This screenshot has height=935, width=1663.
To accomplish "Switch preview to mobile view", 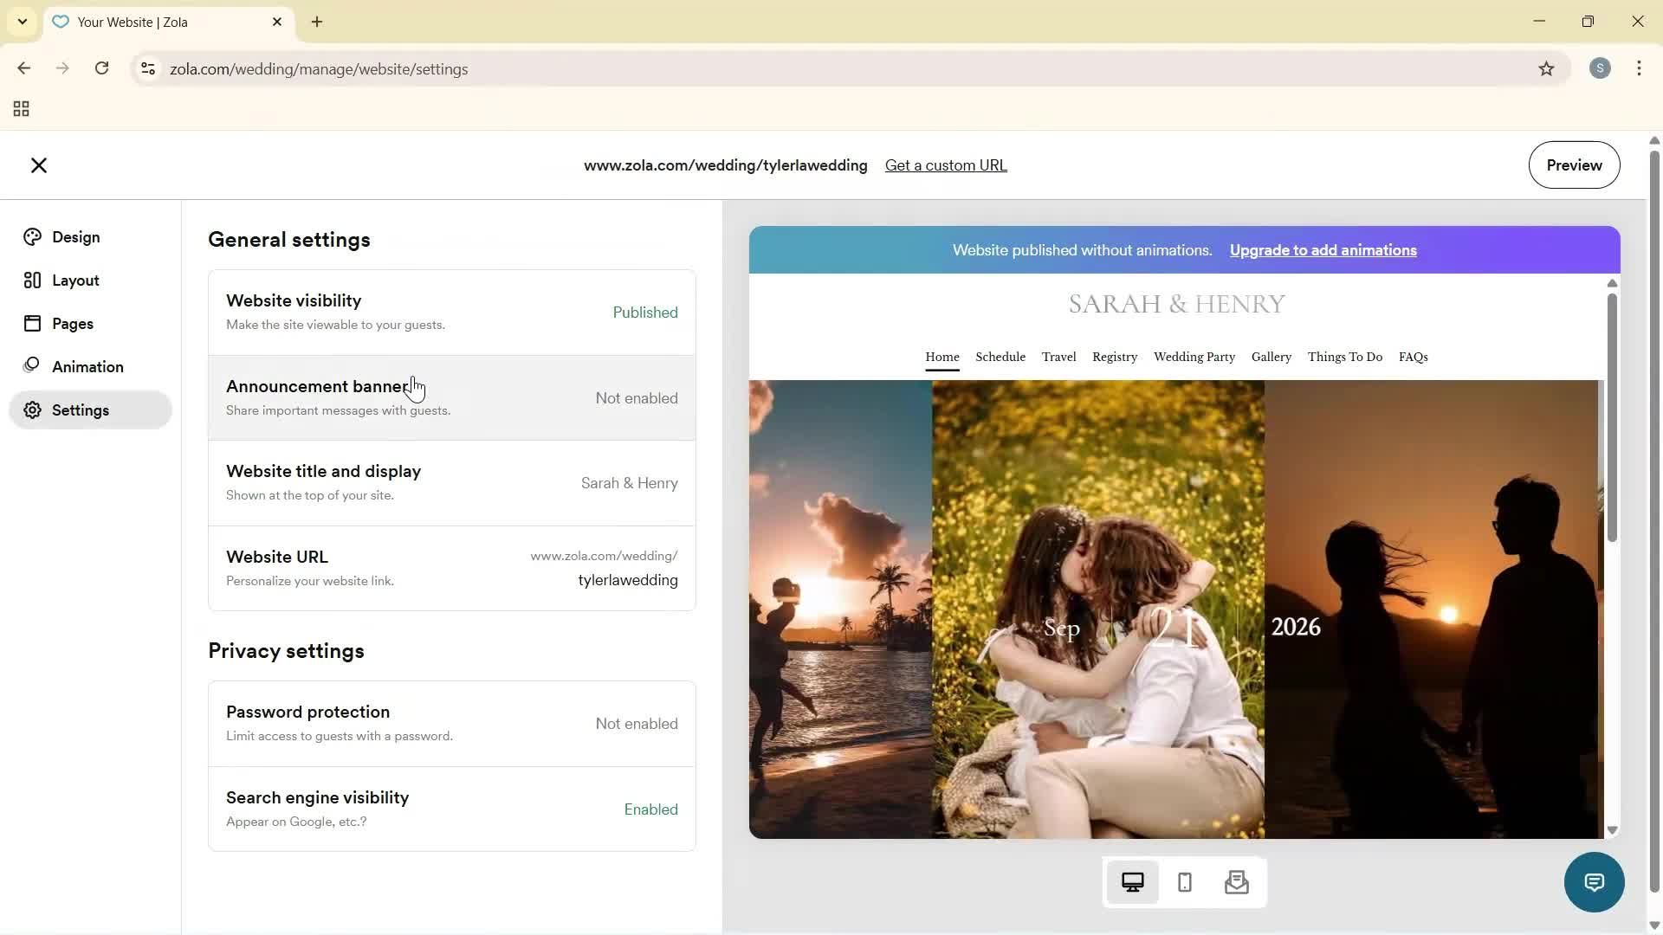I will tap(1184, 881).
